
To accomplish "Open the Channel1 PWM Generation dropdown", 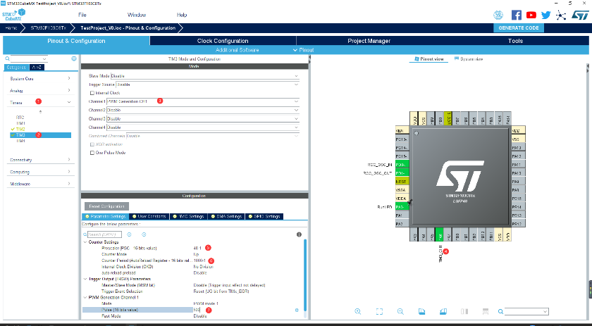I will click(x=203, y=101).
